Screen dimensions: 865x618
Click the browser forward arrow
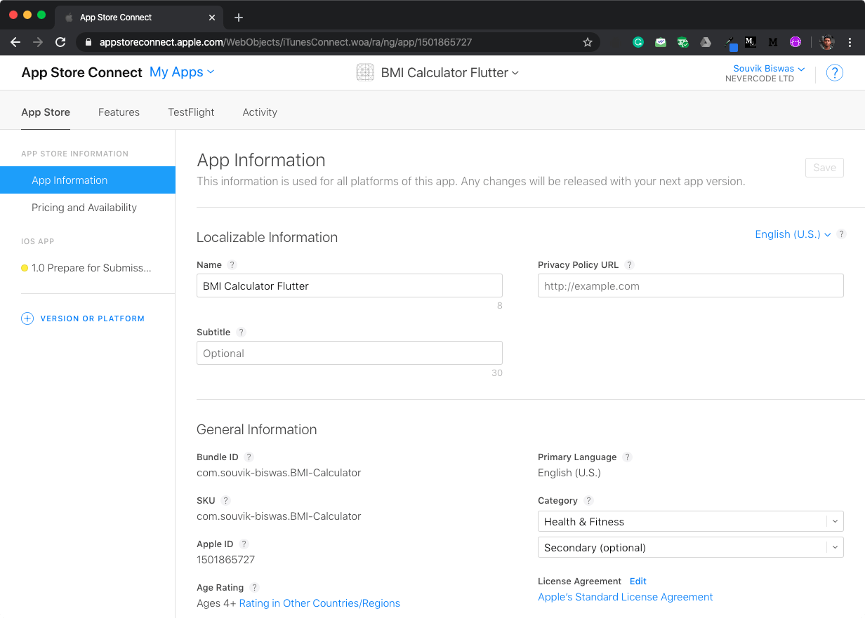pos(38,42)
